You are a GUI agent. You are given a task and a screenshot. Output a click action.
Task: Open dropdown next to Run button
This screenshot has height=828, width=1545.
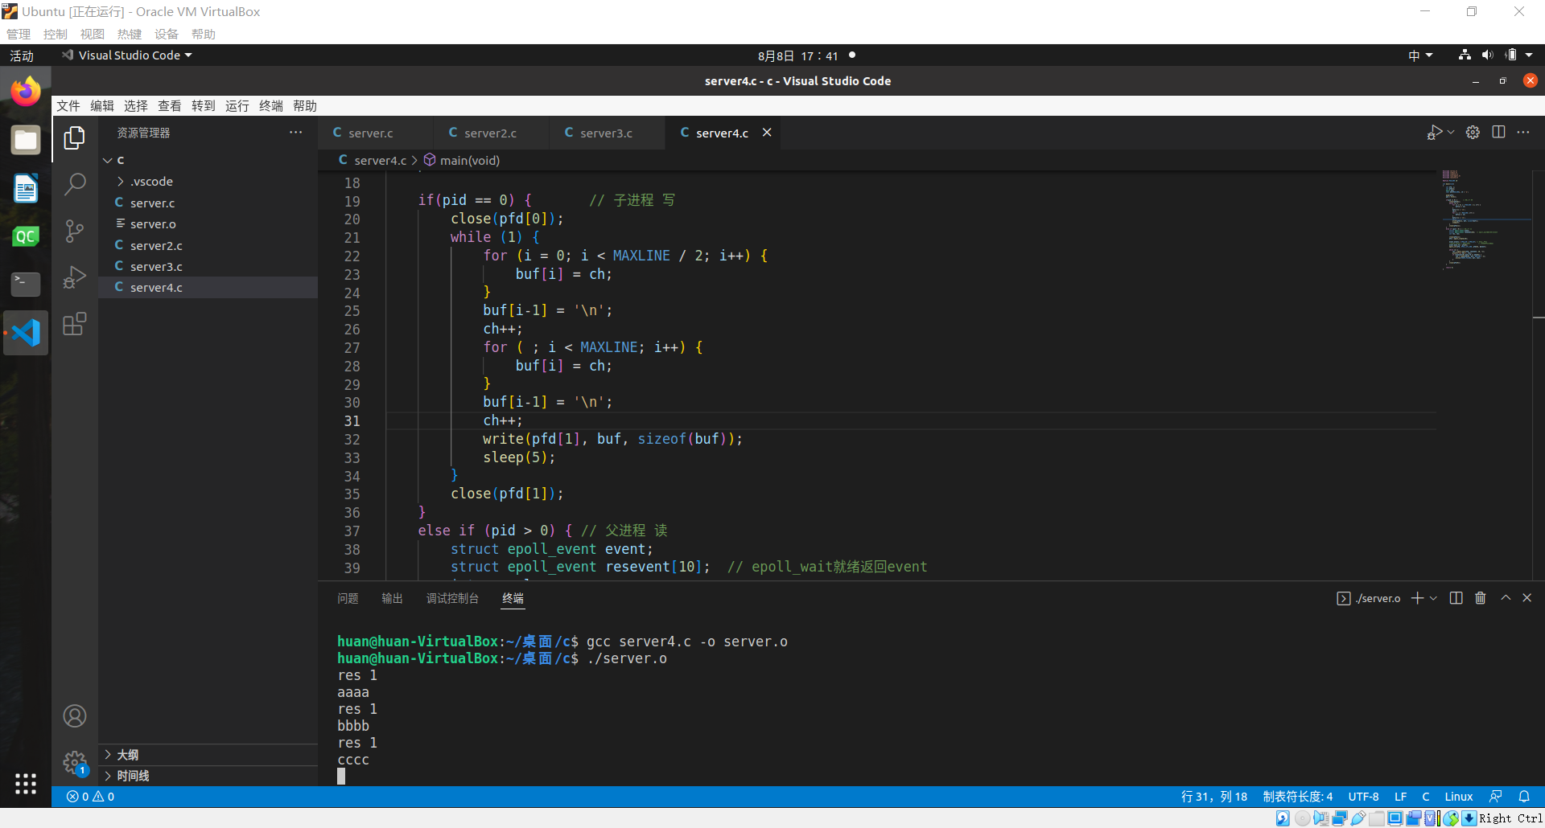pos(1451,133)
